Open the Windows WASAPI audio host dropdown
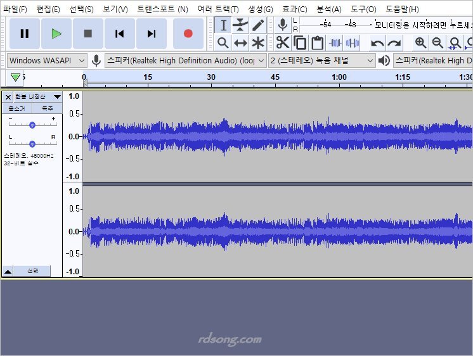 (48, 60)
